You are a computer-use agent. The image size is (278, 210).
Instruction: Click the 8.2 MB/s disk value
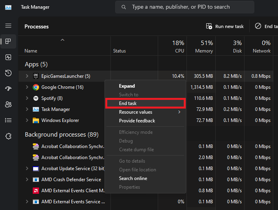coord(233,76)
